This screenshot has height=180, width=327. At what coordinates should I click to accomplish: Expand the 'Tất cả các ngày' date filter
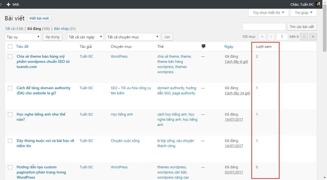click(85, 37)
